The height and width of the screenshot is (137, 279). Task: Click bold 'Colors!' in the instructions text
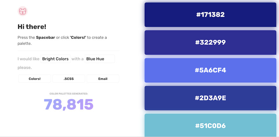coord(78,37)
